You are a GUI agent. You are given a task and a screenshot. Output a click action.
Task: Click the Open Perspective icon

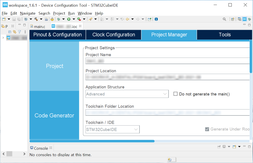point(233,19)
